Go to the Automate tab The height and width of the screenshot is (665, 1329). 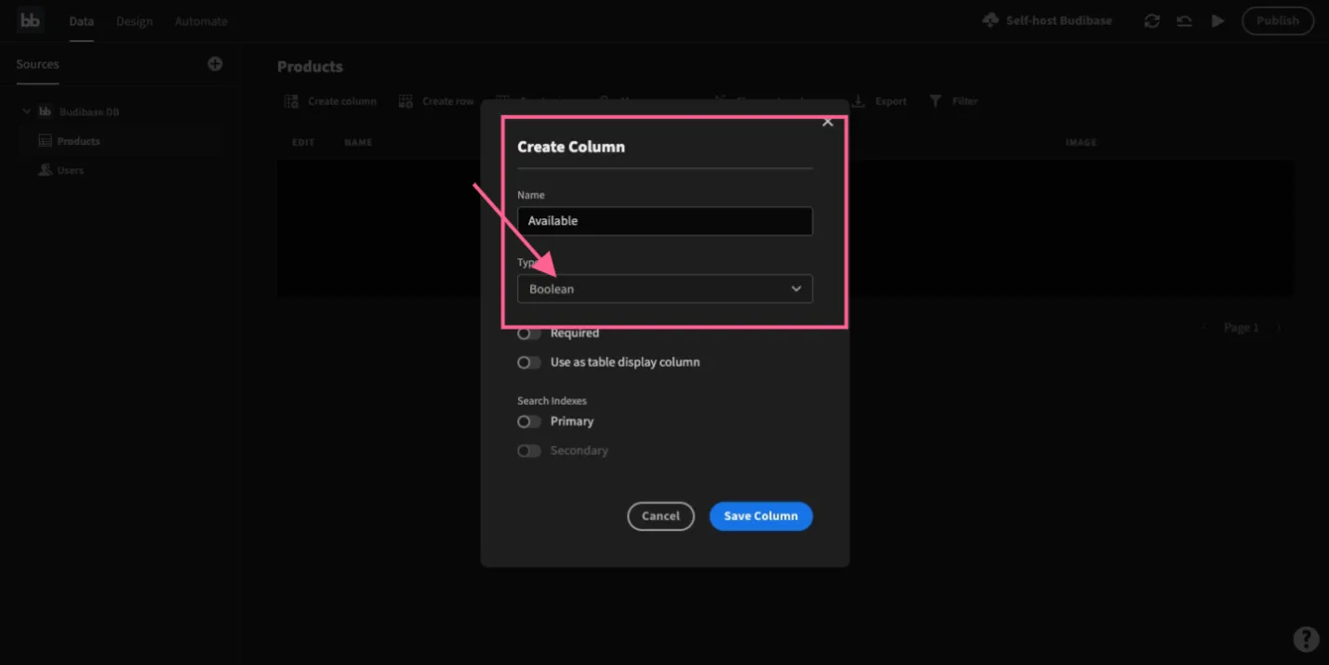click(201, 21)
